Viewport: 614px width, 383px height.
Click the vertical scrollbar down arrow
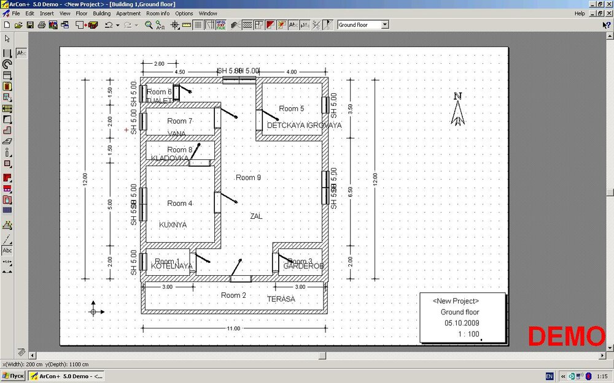pos(610,347)
